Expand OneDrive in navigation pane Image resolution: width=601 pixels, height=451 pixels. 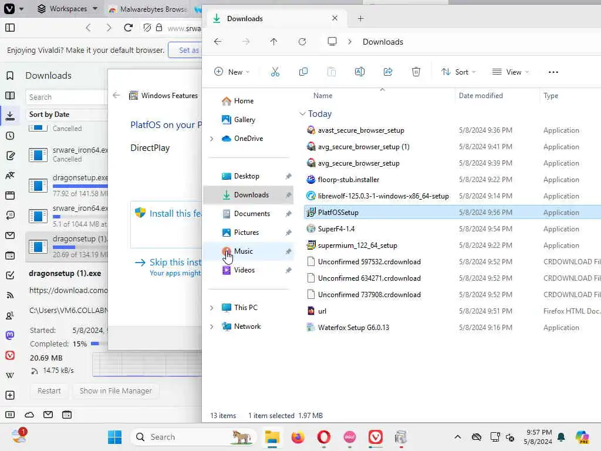[211, 139]
